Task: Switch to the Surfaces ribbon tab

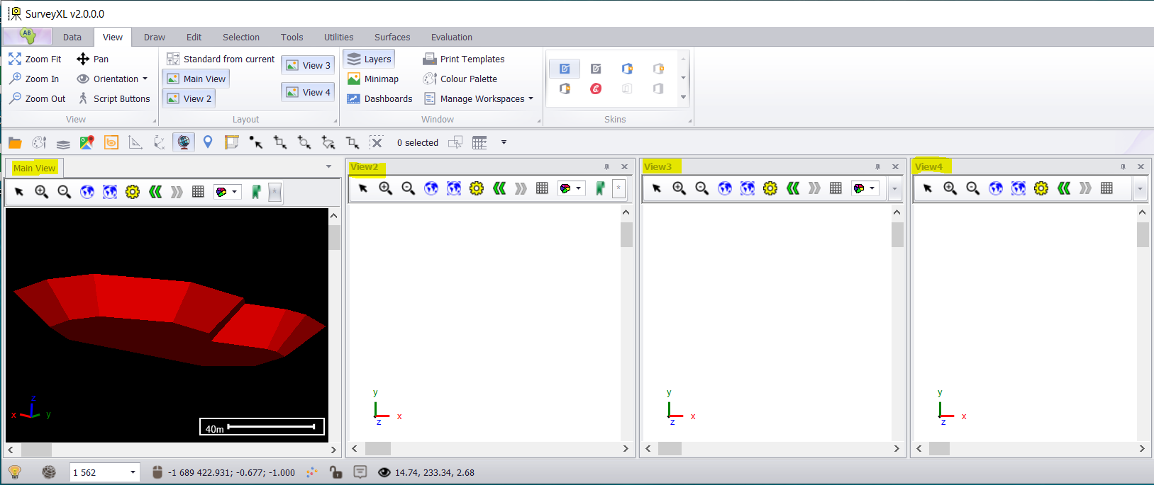Action: pyautogui.click(x=392, y=38)
